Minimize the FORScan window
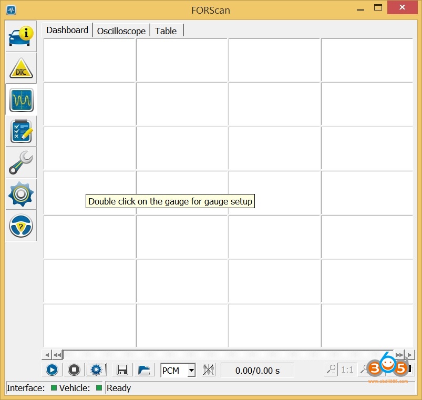The height and width of the screenshot is (400, 422). click(361, 9)
